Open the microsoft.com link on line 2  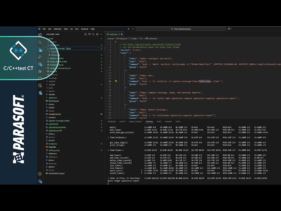tap(154, 44)
